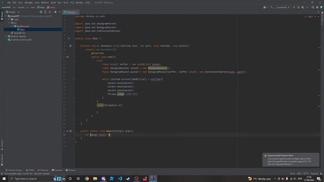The height and width of the screenshot is (182, 324).
Task: Open the Refactor menu
Action: pos(45,3)
